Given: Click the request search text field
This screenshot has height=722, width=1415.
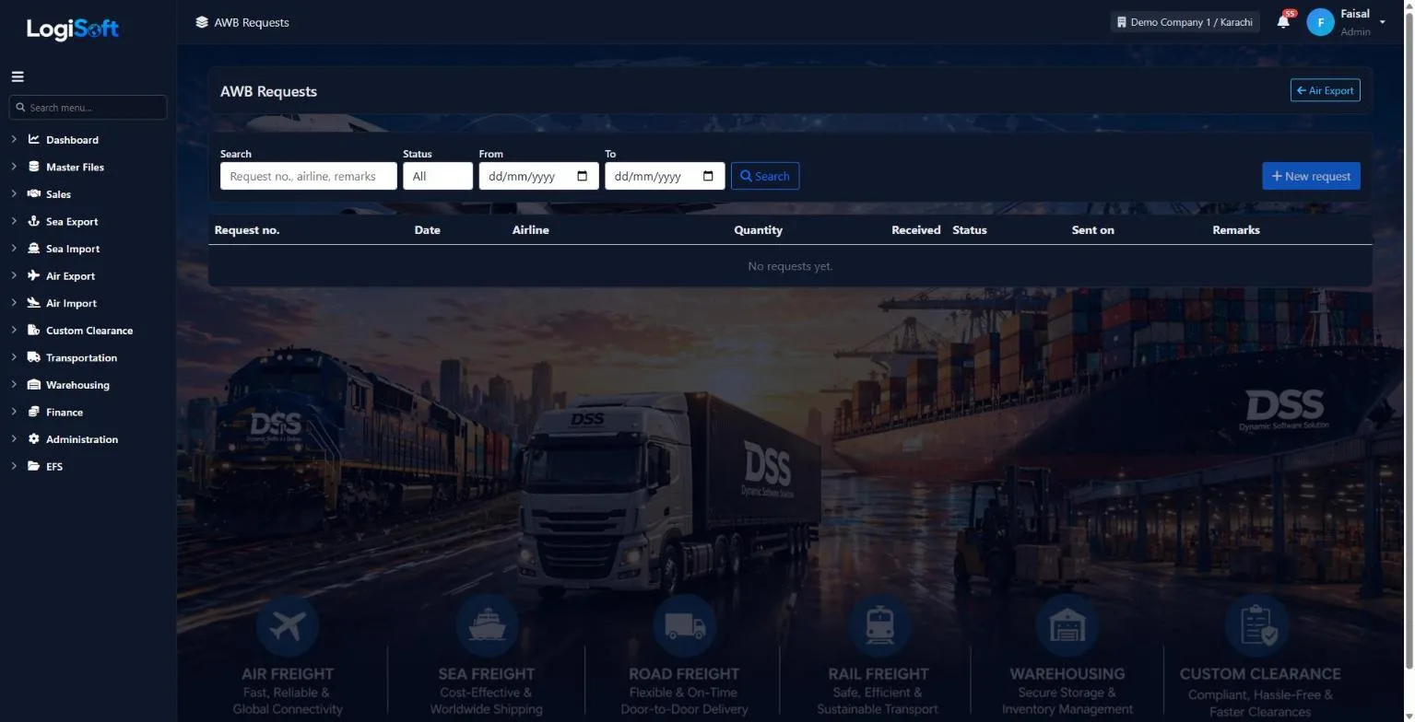Looking at the screenshot, I should [x=309, y=176].
